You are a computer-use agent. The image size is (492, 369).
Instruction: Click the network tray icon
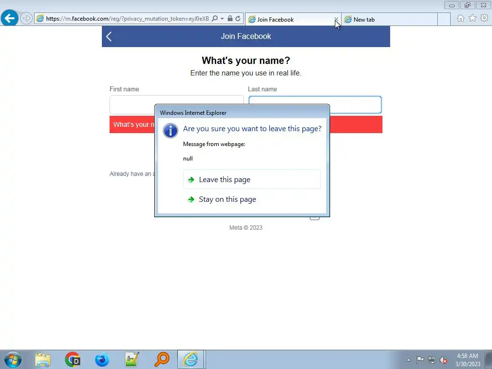click(x=432, y=360)
